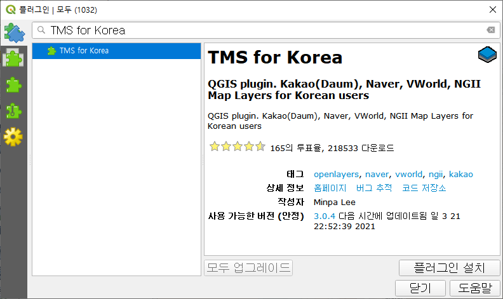Screen dimensions: 503x299
Task: Open the Installed plugins tab icon
Action: point(13,58)
